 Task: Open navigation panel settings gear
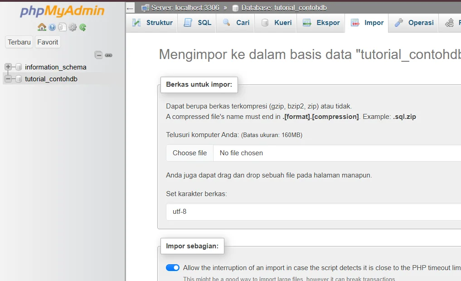click(73, 27)
